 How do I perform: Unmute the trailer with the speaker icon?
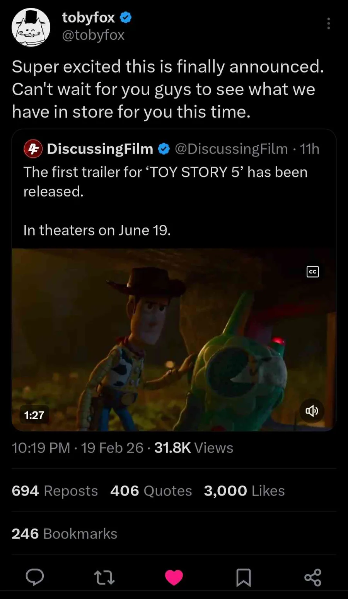[312, 411]
